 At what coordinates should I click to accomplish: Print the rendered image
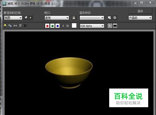pyautogui.click(x=20, y=26)
